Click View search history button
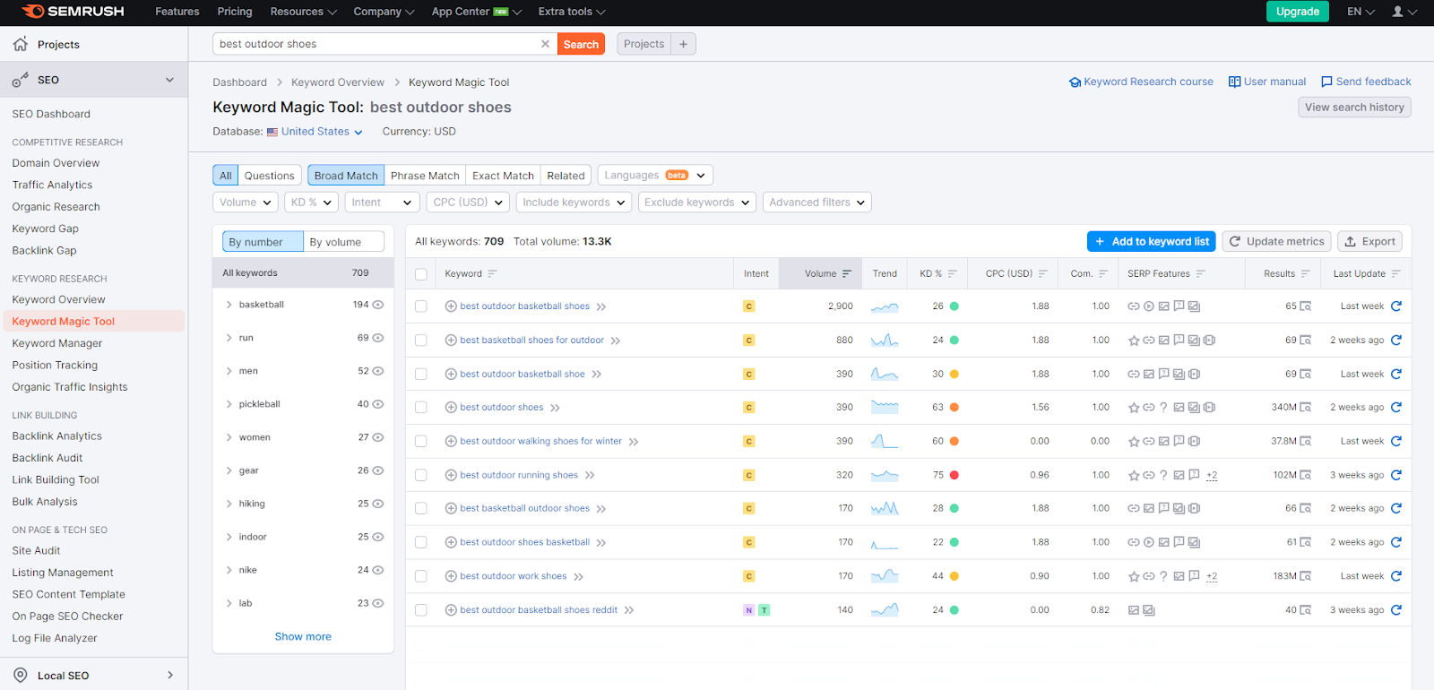 coord(1354,108)
